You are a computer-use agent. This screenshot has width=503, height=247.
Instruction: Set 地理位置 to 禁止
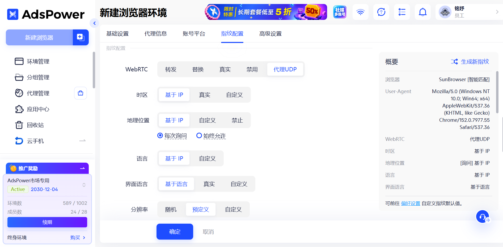[237, 120]
